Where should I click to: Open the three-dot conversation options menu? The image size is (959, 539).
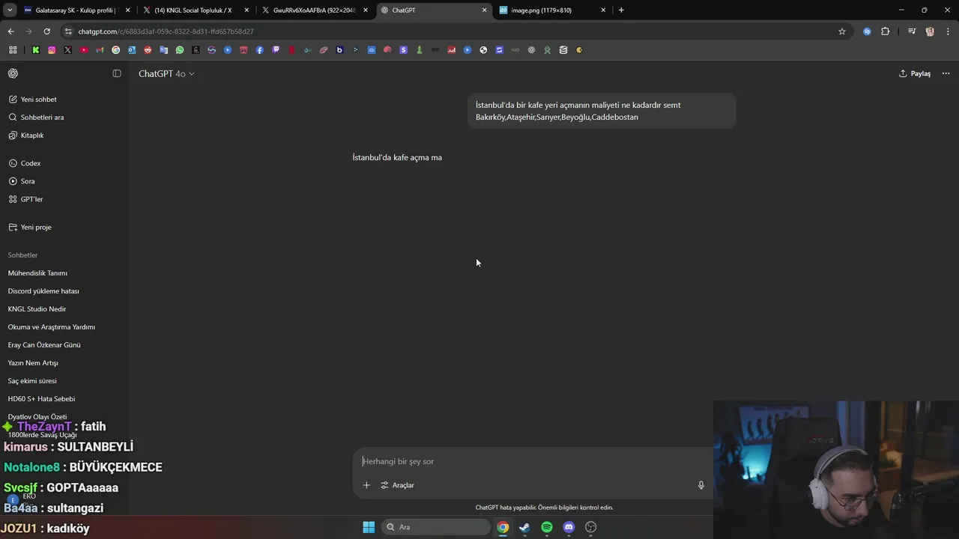pos(946,73)
